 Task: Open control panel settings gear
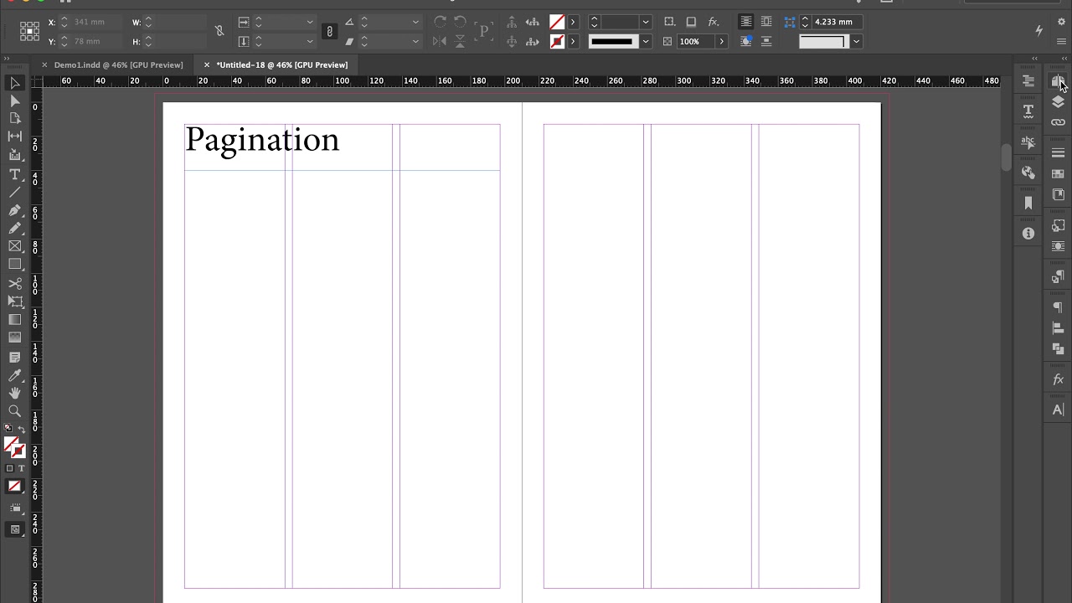point(1061,22)
